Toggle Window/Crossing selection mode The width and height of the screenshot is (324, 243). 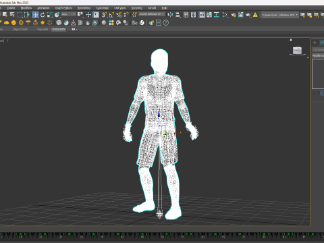click(27, 15)
